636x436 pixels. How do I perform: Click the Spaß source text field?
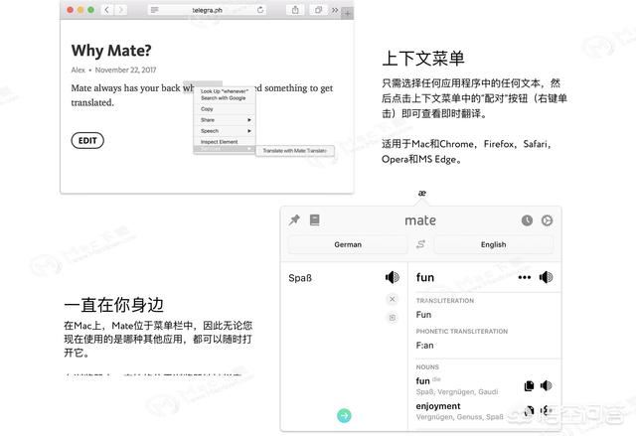click(x=300, y=278)
